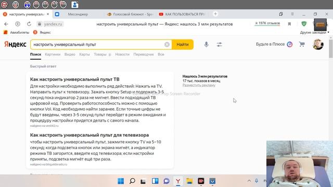Open the green Protect shield icon
This screenshot has width=333, height=187.
pos(304,24)
